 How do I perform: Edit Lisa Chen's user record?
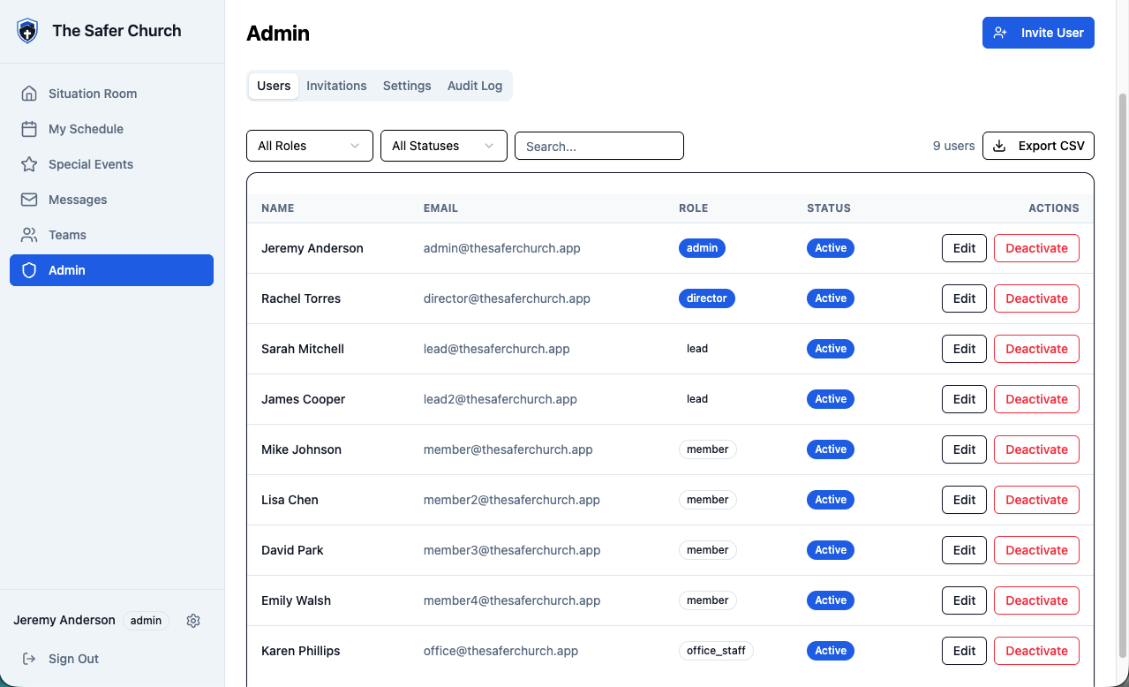click(964, 500)
